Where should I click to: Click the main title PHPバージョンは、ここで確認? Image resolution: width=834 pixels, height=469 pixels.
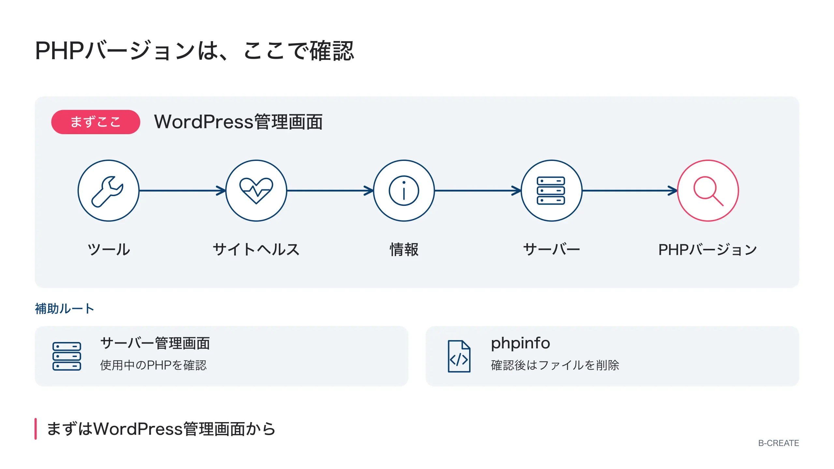click(194, 51)
